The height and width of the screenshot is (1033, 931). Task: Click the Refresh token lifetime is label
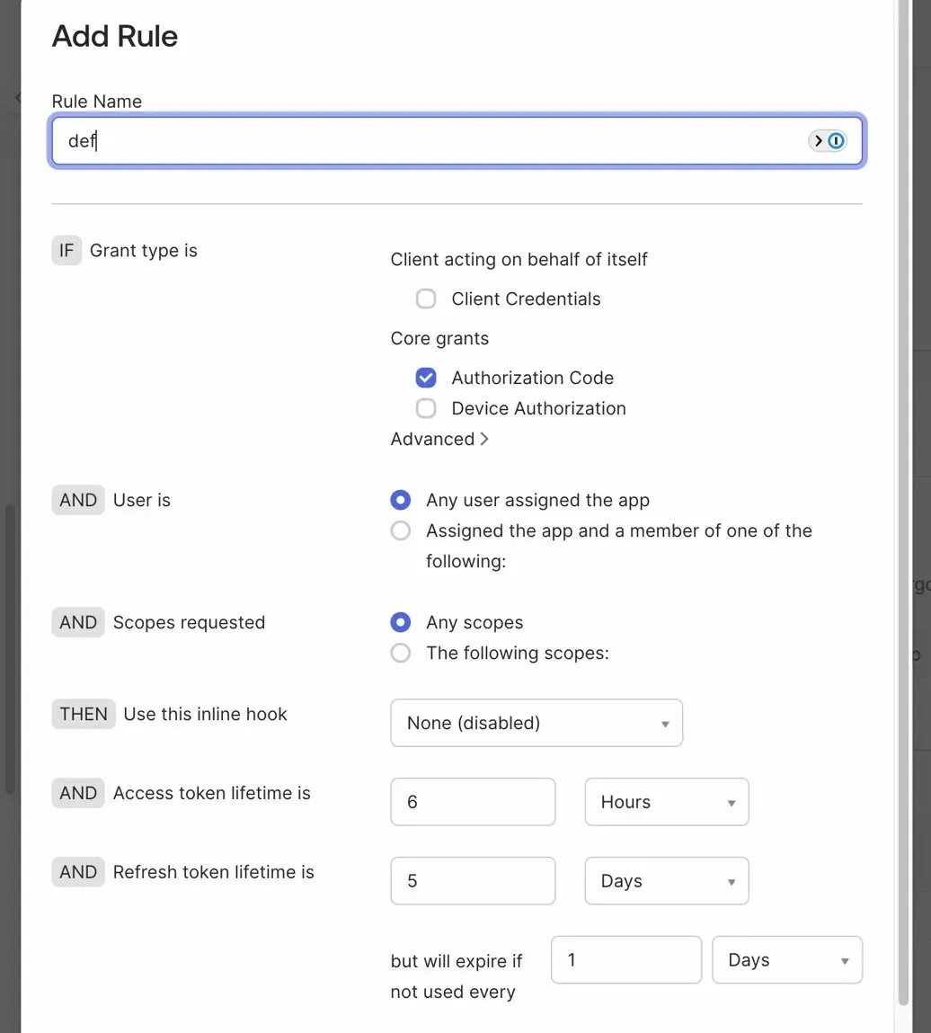click(213, 871)
